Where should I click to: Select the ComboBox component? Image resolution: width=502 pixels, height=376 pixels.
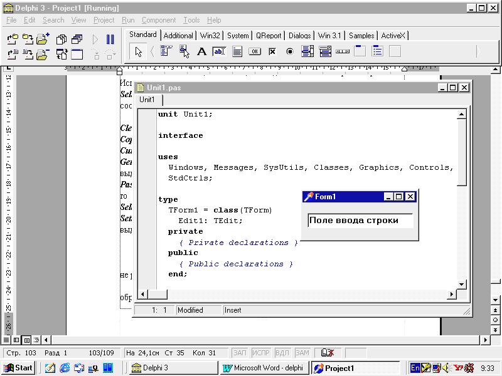[325, 51]
